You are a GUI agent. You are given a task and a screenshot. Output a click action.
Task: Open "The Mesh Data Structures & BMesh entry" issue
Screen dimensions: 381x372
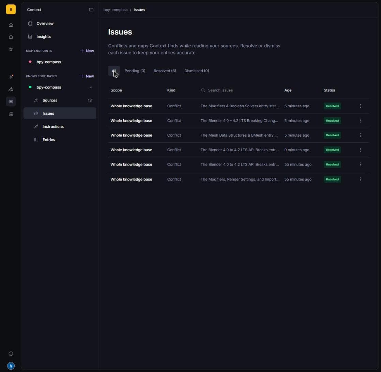pyautogui.click(x=239, y=135)
